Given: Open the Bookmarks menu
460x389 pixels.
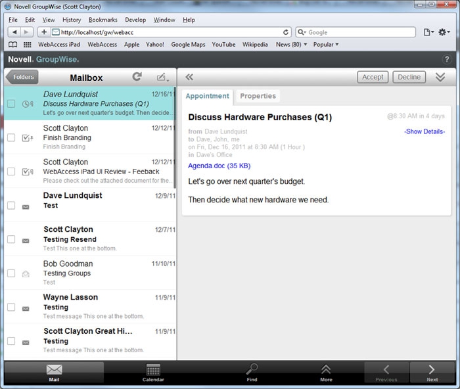Looking at the screenshot, I should (103, 20).
